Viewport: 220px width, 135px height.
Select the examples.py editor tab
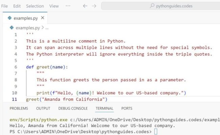pyautogui.click(x=25, y=18)
